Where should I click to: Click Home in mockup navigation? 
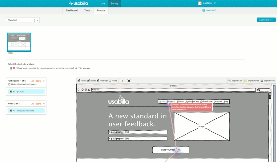(x=162, y=101)
